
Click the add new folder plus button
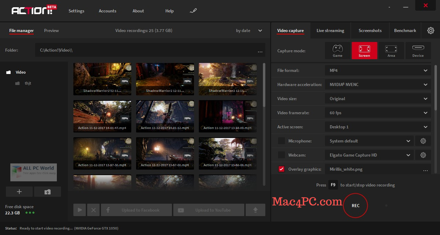click(x=19, y=192)
